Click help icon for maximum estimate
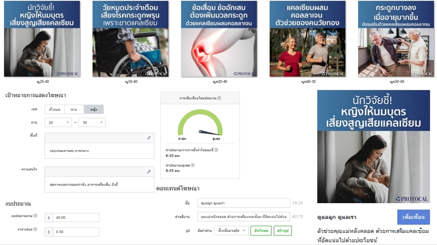The height and width of the screenshot is (245, 437). click(x=193, y=165)
